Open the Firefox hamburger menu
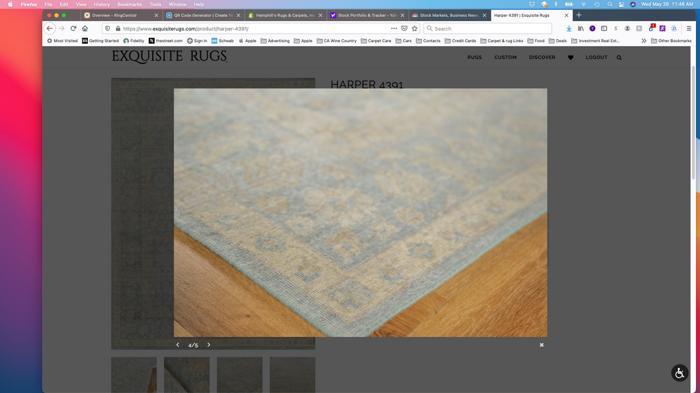 click(x=689, y=28)
